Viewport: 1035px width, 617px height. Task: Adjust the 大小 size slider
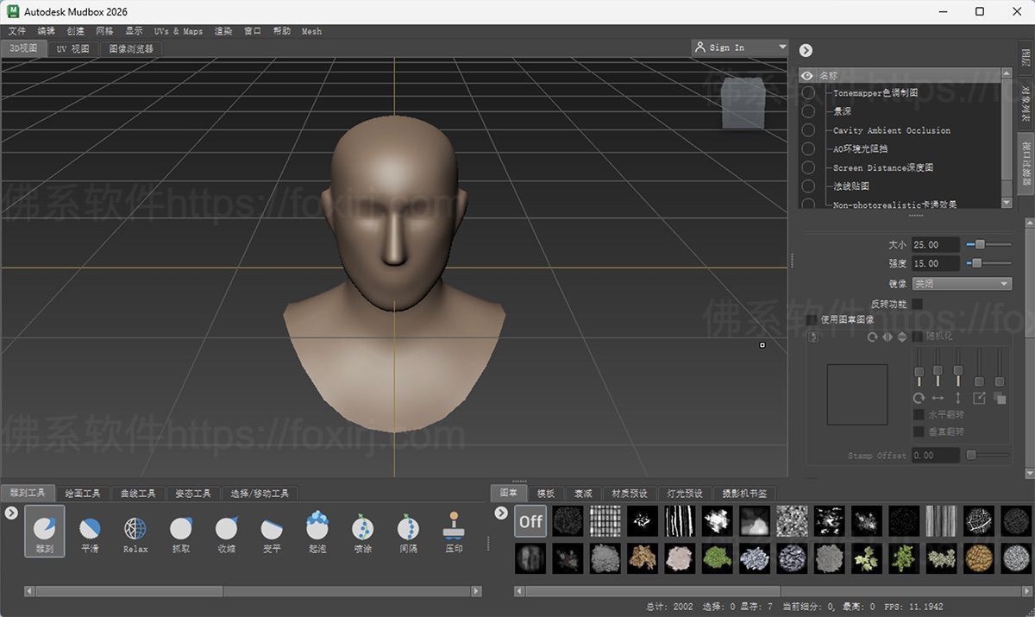tap(979, 245)
